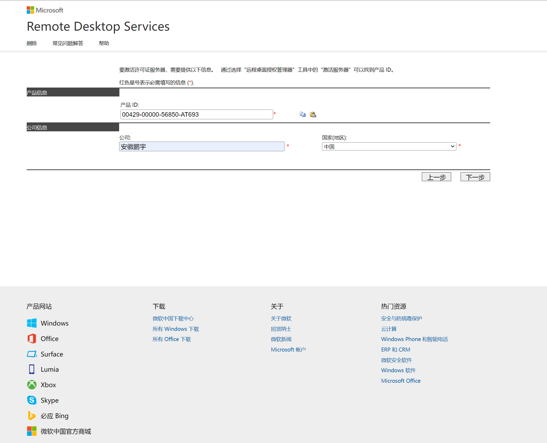Click the Xbox text link in footer
The height and width of the screenshot is (443, 547).
pyautogui.click(x=48, y=385)
